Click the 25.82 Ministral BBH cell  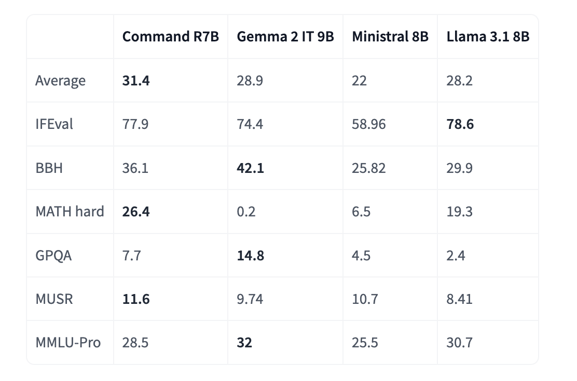point(369,168)
